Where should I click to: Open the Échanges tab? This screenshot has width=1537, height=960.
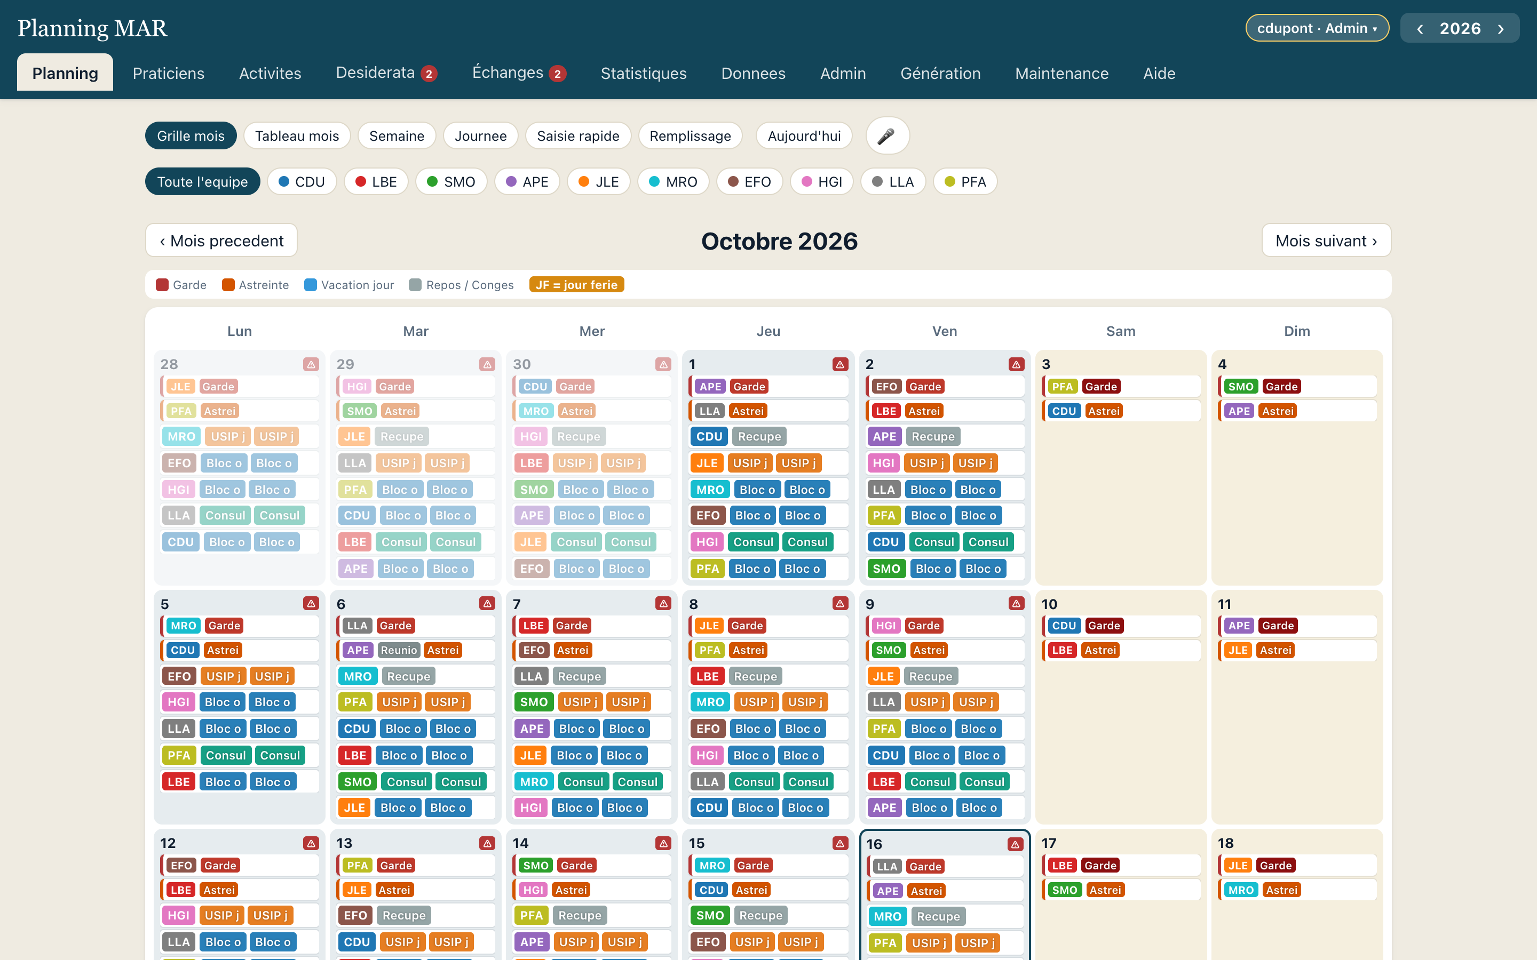[519, 73]
